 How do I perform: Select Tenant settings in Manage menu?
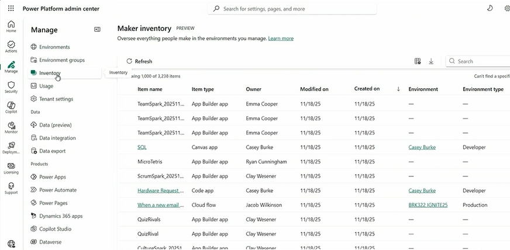56,99
